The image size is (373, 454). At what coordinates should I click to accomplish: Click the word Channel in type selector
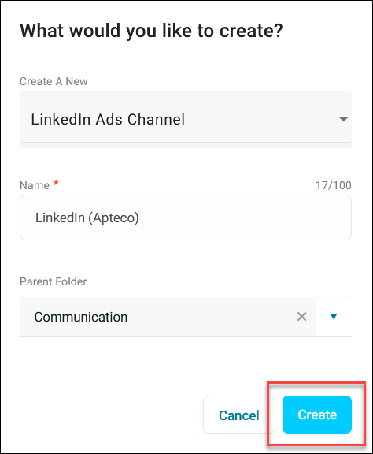pyautogui.click(x=156, y=119)
